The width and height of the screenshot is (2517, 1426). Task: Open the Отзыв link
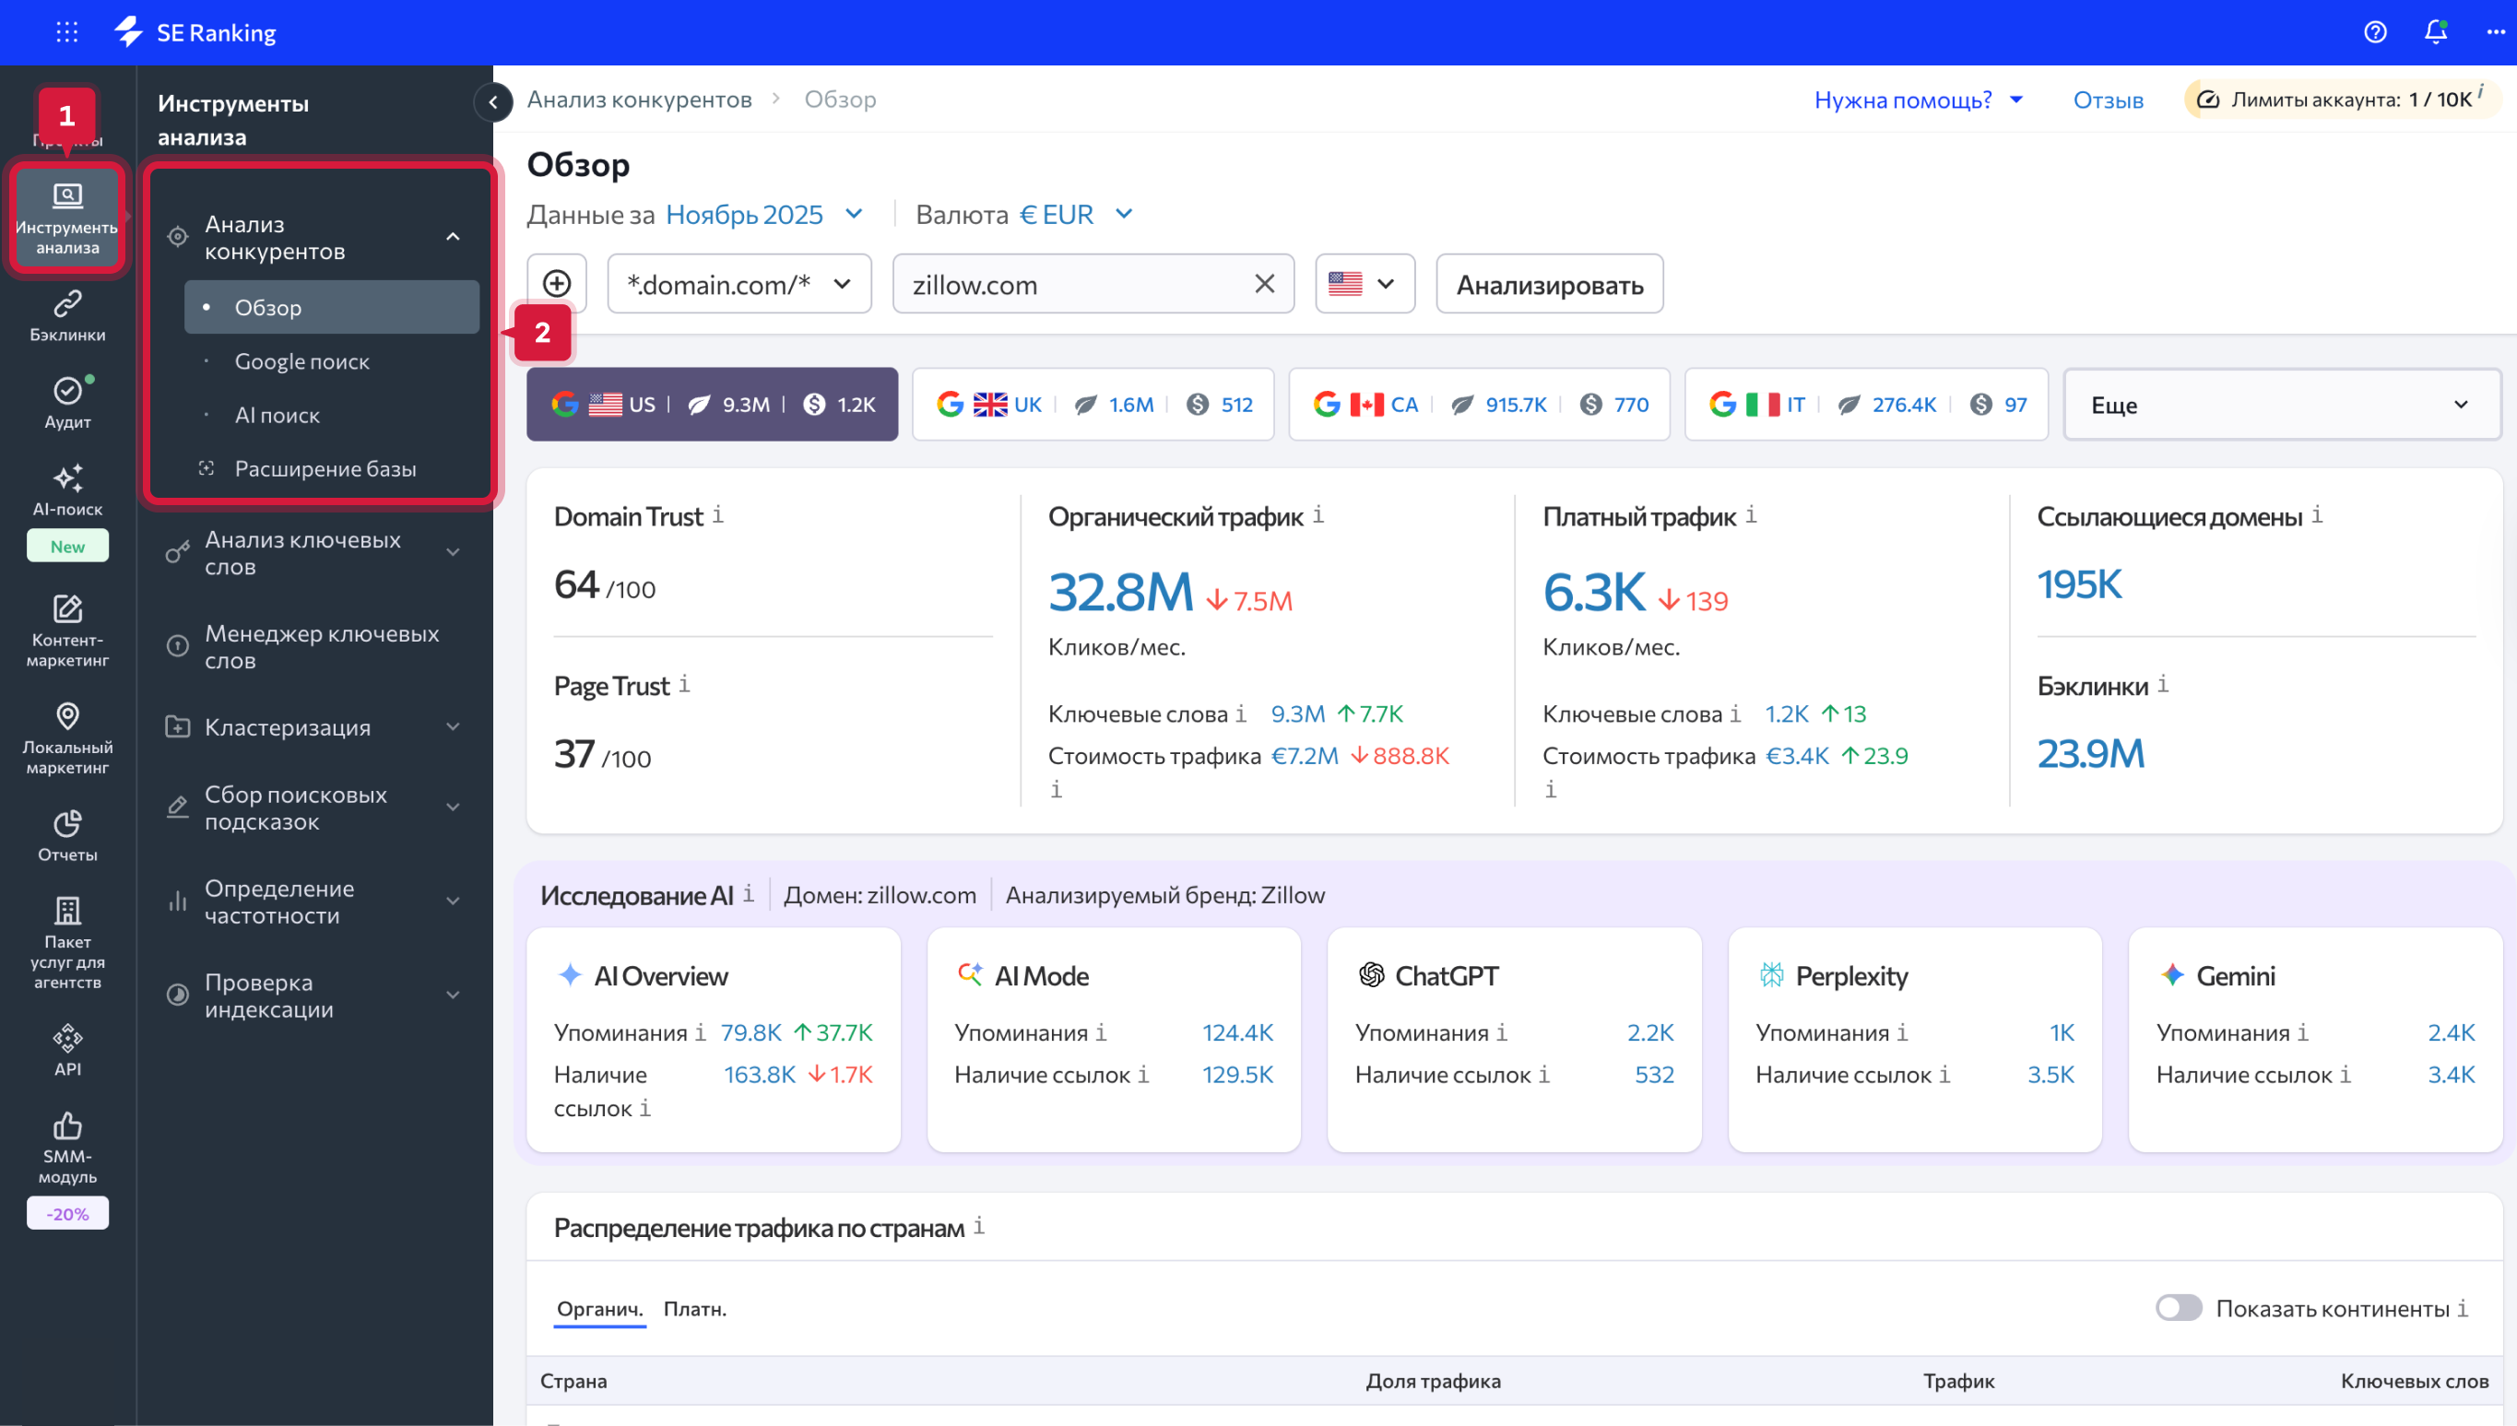click(x=2108, y=99)
